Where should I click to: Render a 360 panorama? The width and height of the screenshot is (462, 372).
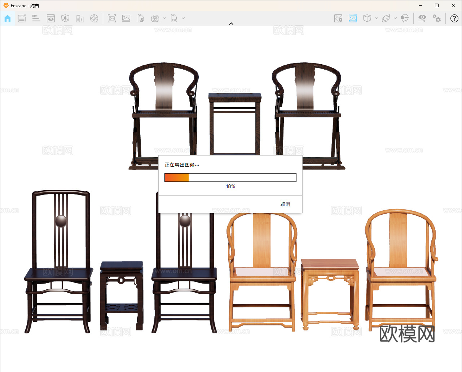coord(155,18)
